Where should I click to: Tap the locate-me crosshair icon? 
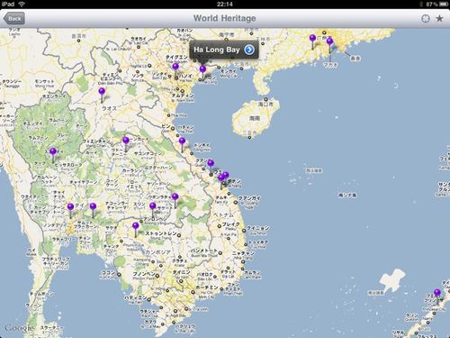pos(426,19)
